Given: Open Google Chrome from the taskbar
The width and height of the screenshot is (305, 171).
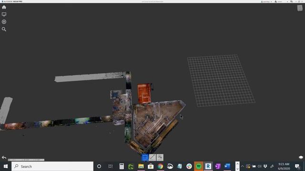Looking at the screenshot, I should [x=160, y=166].
